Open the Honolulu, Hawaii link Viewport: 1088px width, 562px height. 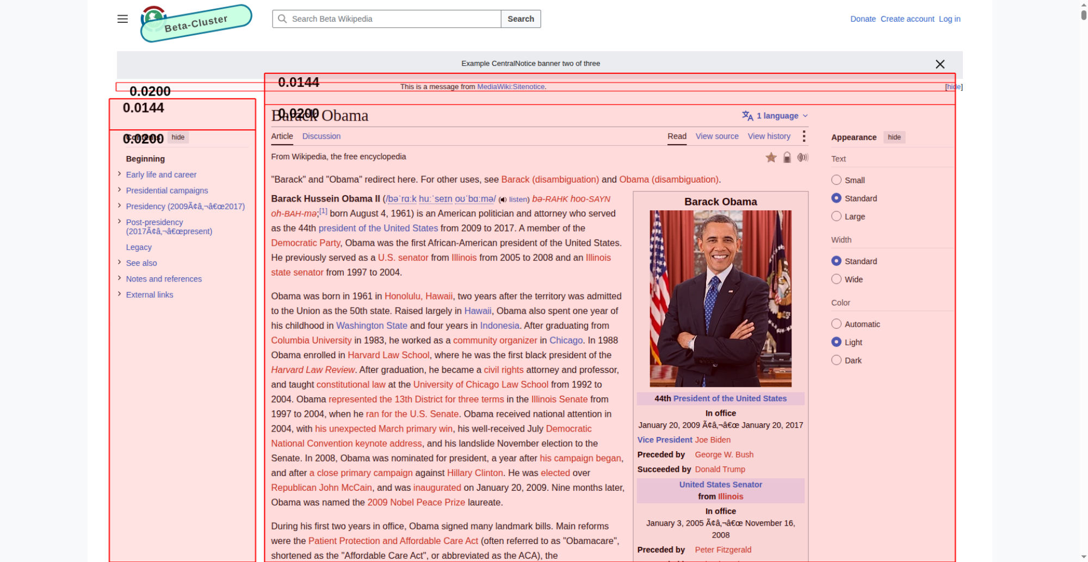tap(418, 296)
